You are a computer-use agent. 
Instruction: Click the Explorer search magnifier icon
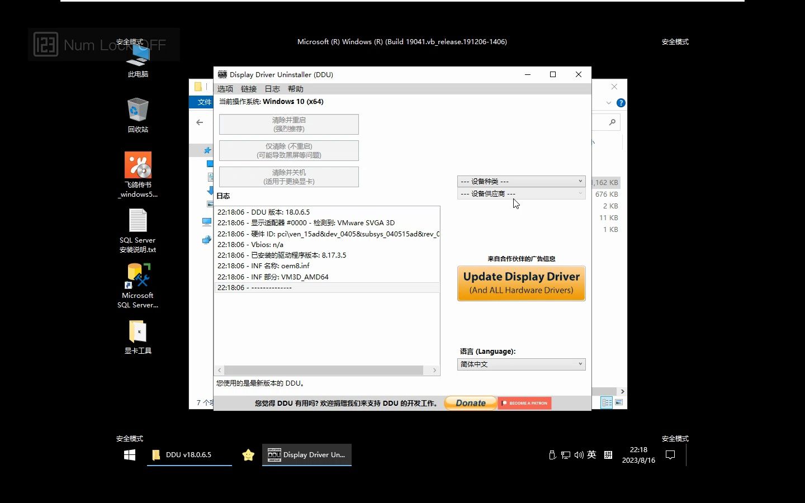[x=612, y=122]
